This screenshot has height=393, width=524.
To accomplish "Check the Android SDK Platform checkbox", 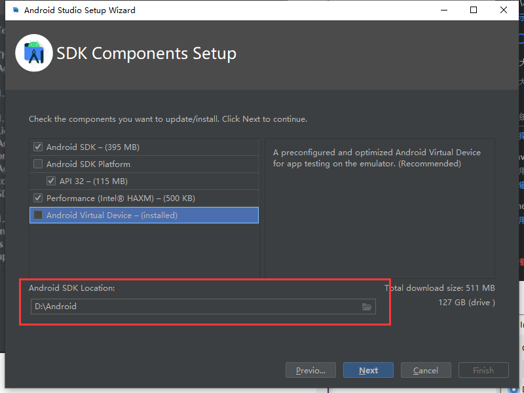I will (38, 164).
